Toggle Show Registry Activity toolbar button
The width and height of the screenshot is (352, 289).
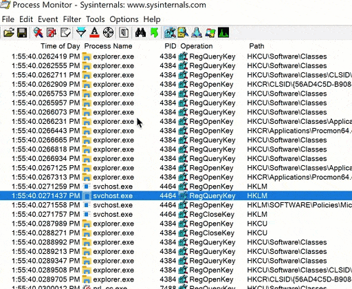click(170, 32)
